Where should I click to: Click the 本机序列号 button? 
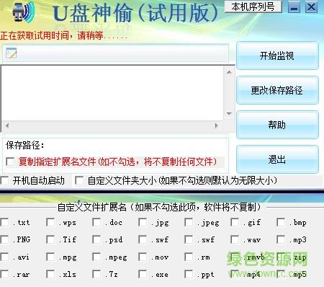click(x=253, y=6)
